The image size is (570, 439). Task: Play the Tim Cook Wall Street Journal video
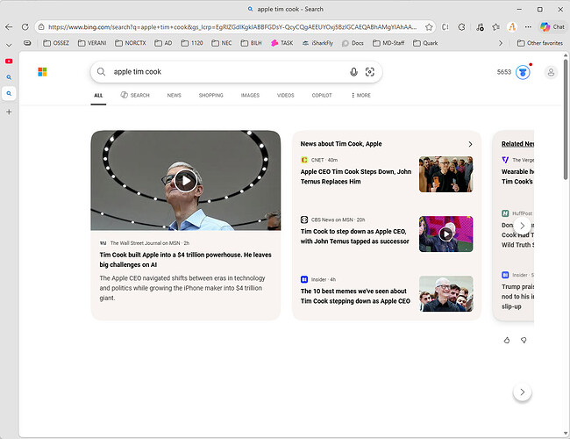tap(186, 181)
